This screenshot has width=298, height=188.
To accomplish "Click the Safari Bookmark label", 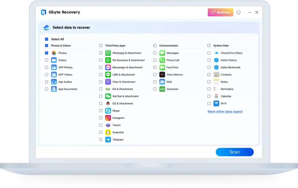I will click(231, 67).
